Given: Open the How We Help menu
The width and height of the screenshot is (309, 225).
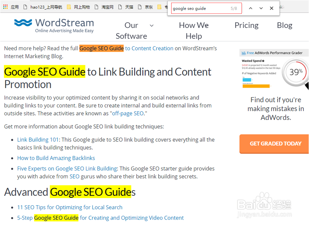Looking at the screenshot, I should (x=194, y=31).
